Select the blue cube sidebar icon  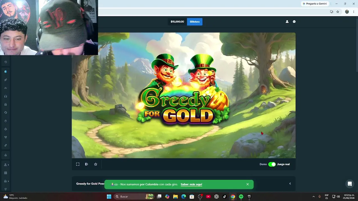[6, 71]
